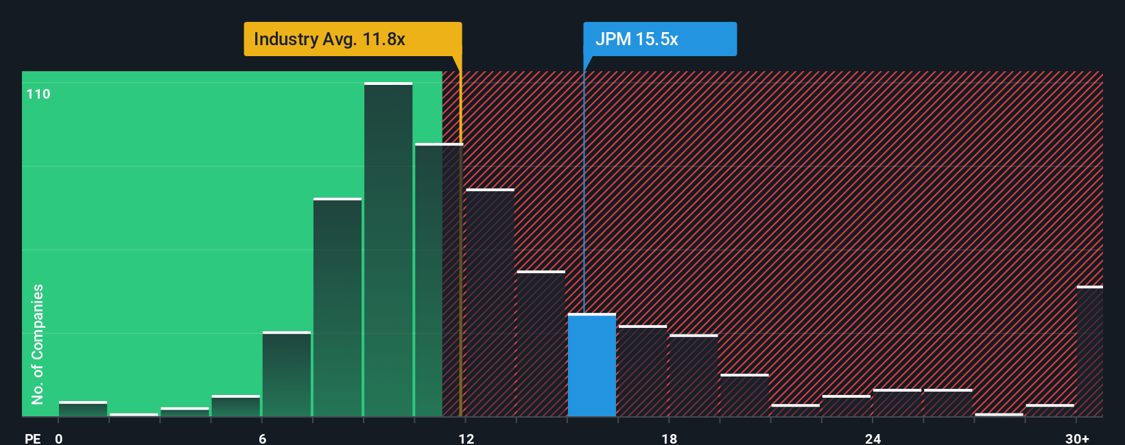Click the '30+' x-axis tick label

(x=1078, y=438)
